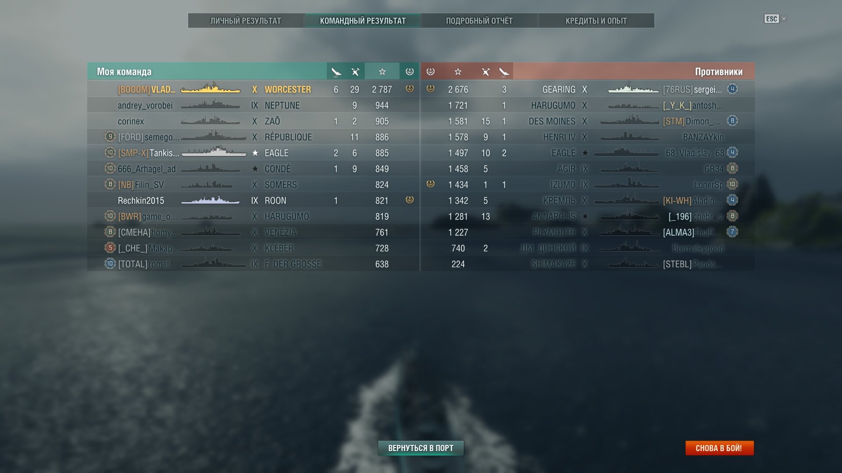Click enemy team's anchor achievements column icon

click(x=431, y=71)
